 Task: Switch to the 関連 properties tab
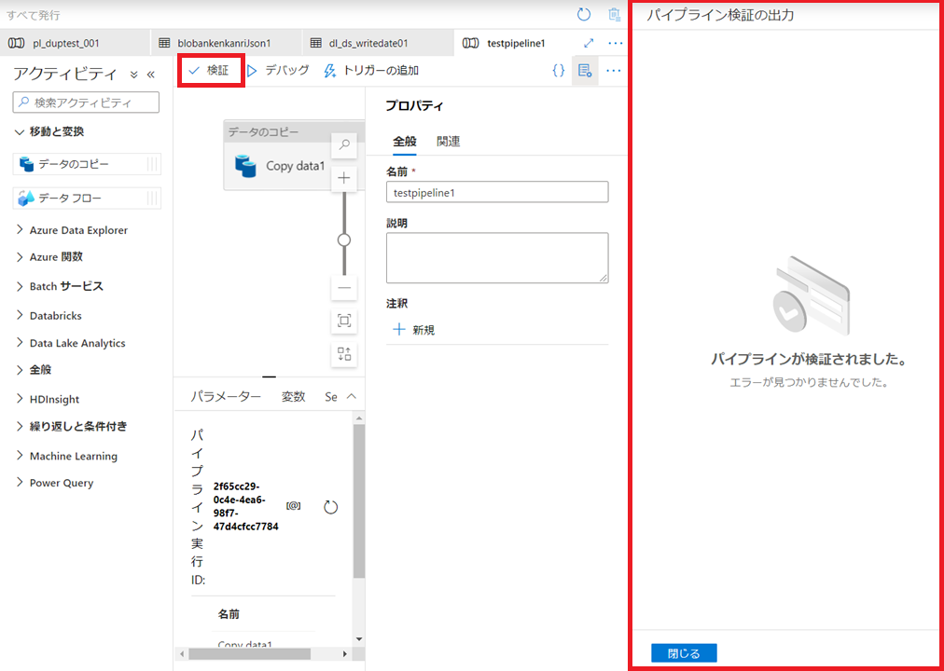point(447,141)
